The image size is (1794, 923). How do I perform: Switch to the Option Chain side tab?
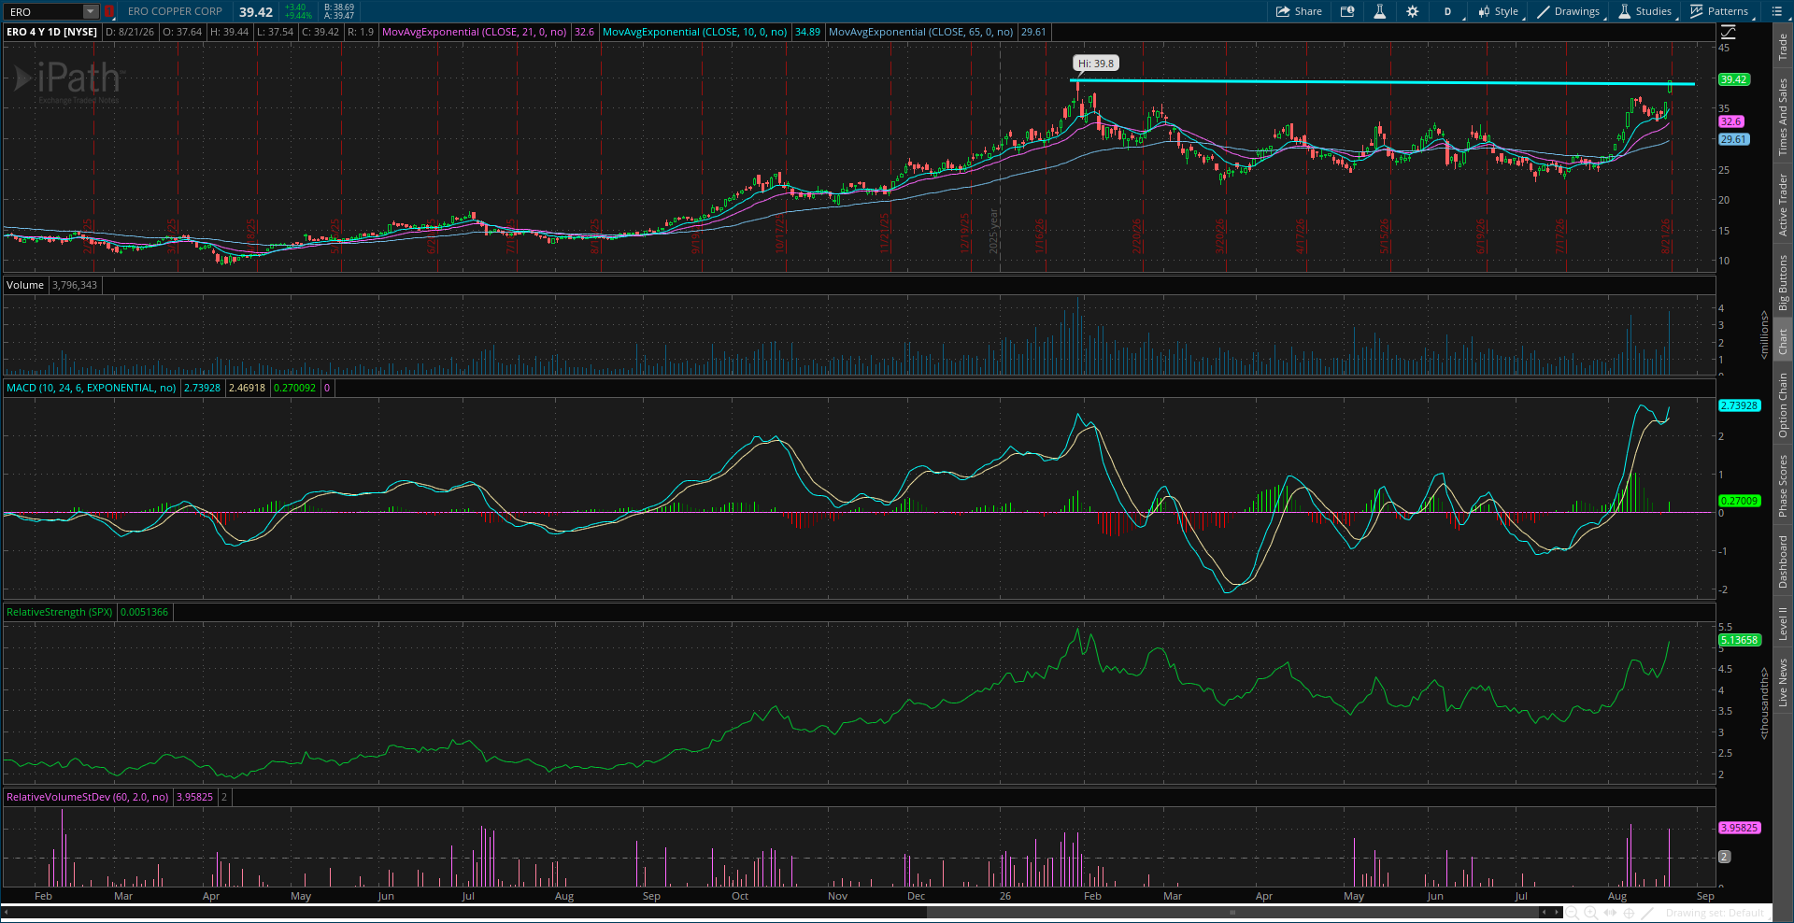coord(1783,405)
